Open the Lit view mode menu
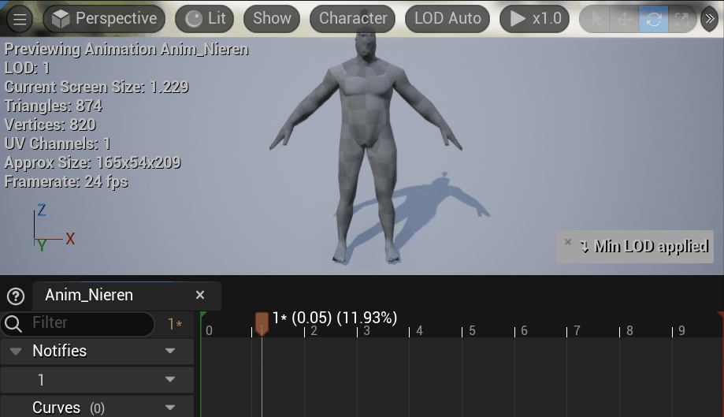Viewport: 724px width, 417px height. 205,19
